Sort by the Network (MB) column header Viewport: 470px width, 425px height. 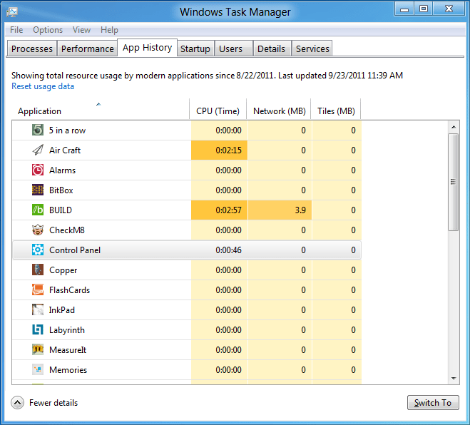coord(279,109)
